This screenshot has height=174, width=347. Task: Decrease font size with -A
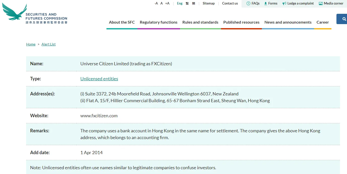tap(156, 3)
